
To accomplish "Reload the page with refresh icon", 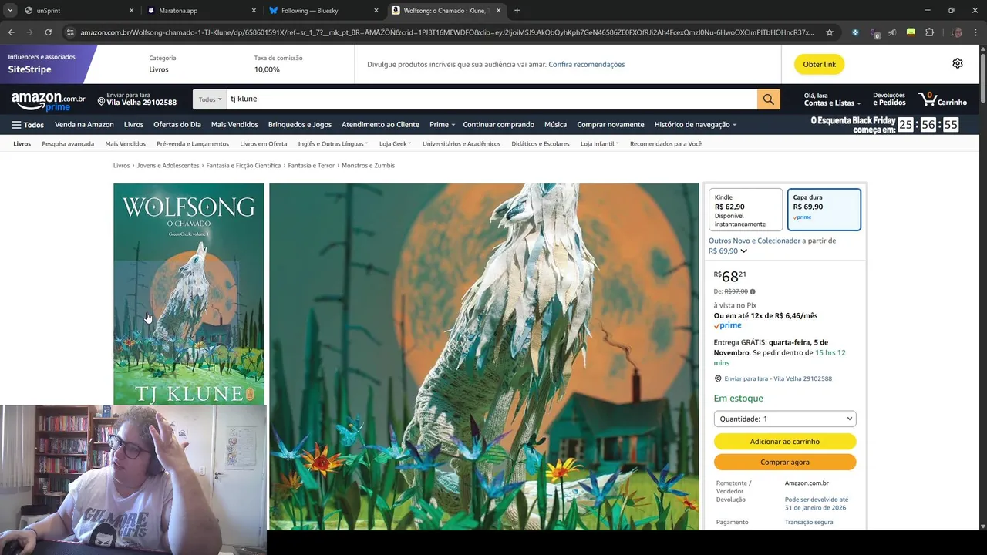I will point(48,32).
